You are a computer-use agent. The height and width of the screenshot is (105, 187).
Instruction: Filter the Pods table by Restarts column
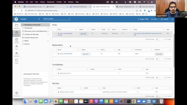click(x=130, y=29)
